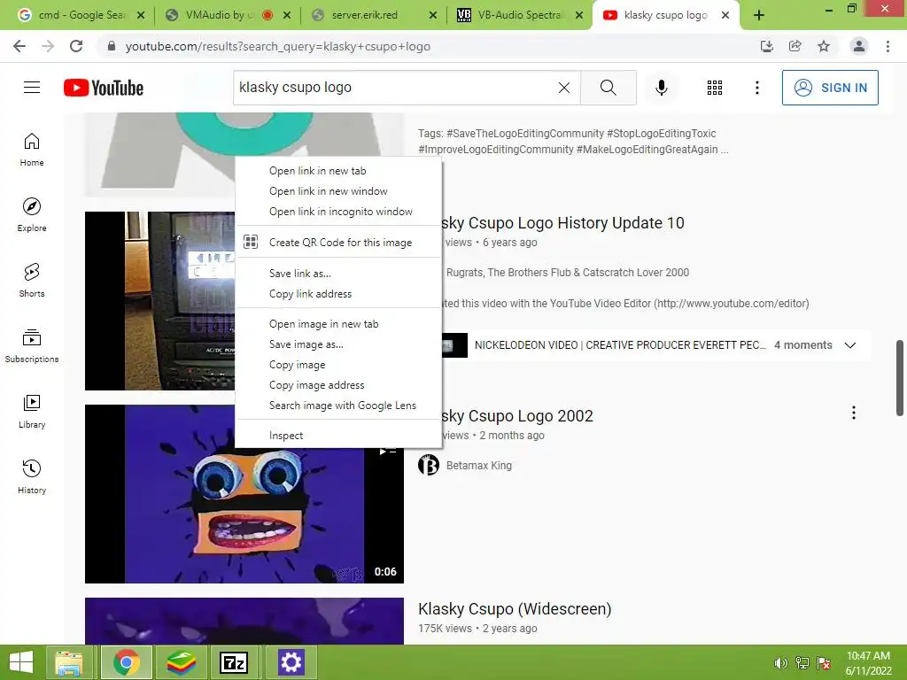Select Open link in new window
Image resolution: width=907 pixels, height=680 pixels.
pyautogui.click(x=338, y=191)
